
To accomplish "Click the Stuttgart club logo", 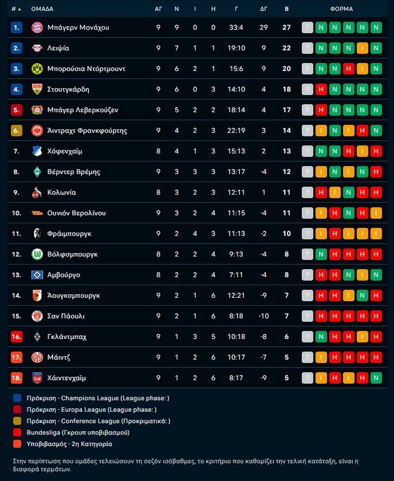I will [x=37, y=89].
